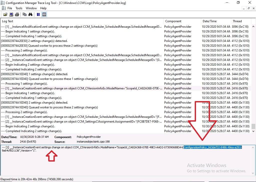Image resolution: width=256 pixels, height=182 pixels.
Task: Select the '[1] __InstanceCreationEvent' CCM_Scheduler row, thread 4400
Action: [x=126, y=117]
